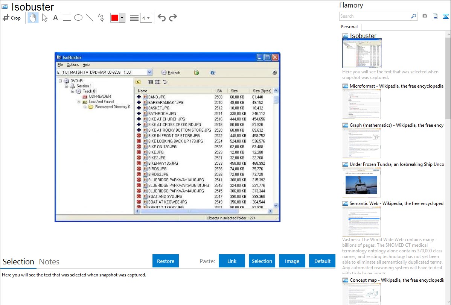Redo the last annotation
The height and width of the screenshot is (305, 451).
click(173, 18)
